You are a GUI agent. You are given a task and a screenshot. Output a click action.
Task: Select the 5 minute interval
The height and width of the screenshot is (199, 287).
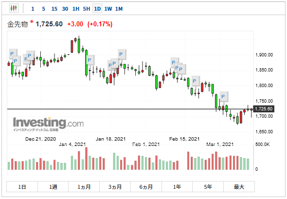tap(44, 9)
